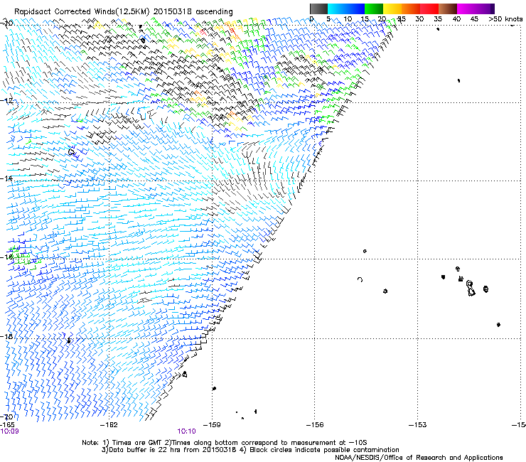Click the '-162' longitude axis label
The image size is (526, 462).
tap(109, 425)
